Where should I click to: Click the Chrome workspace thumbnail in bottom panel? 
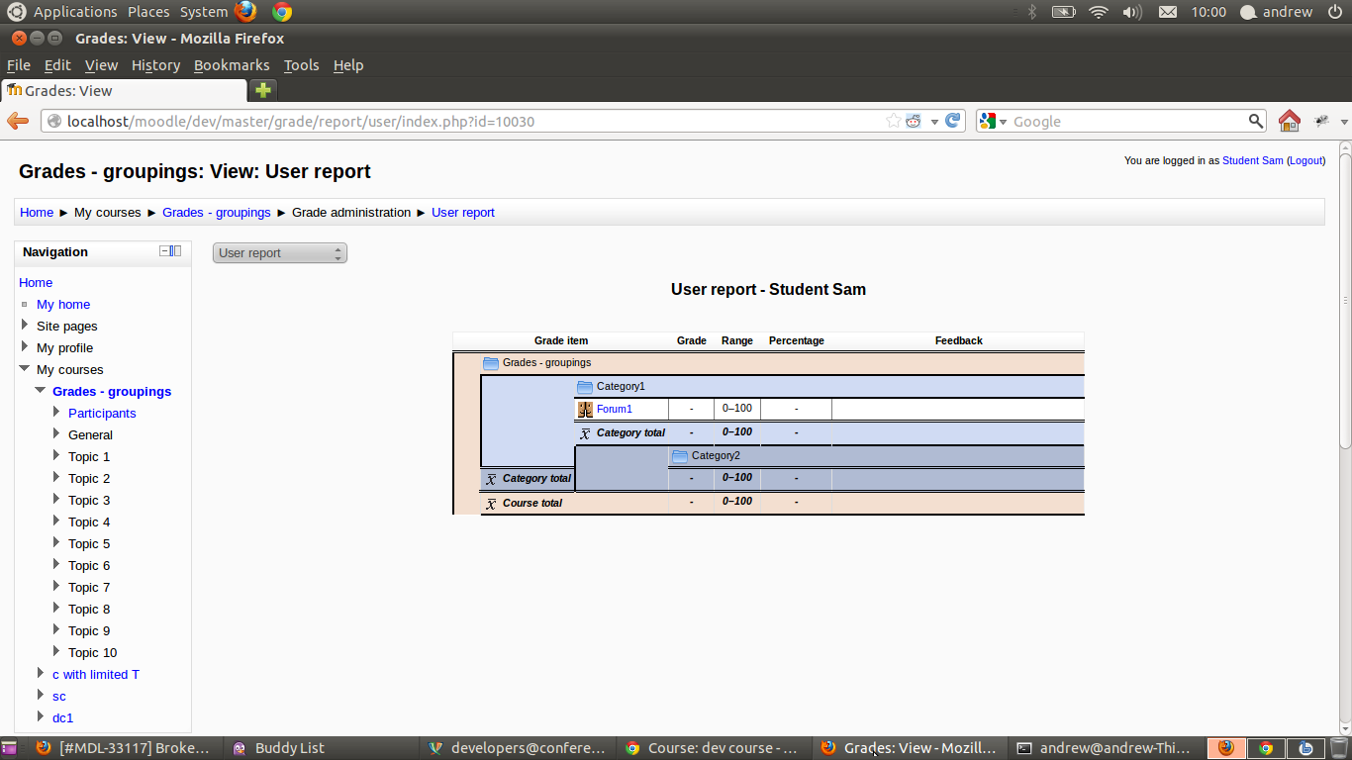pyautogui.click(x=1266, y=748)
